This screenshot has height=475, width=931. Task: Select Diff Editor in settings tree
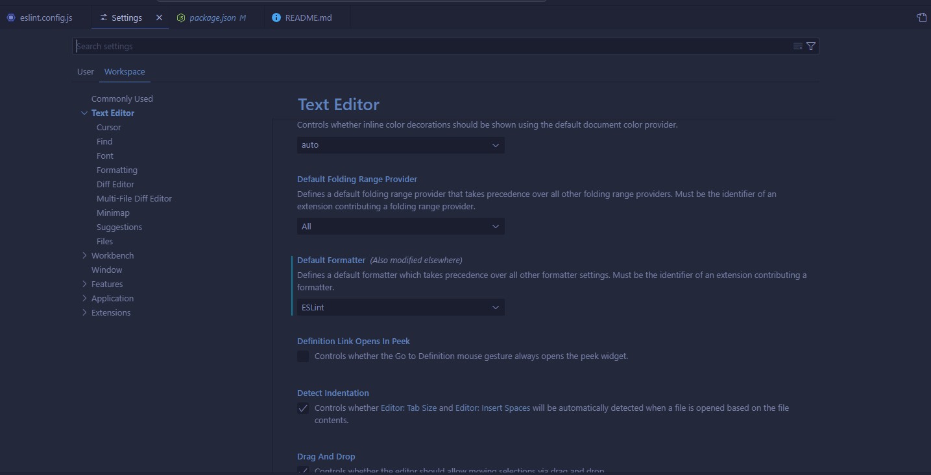(115, 184)
